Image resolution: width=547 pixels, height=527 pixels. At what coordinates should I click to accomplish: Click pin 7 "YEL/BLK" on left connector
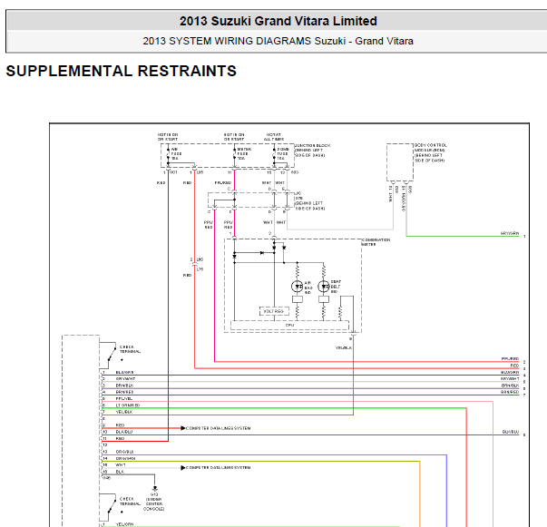[124, 412]
